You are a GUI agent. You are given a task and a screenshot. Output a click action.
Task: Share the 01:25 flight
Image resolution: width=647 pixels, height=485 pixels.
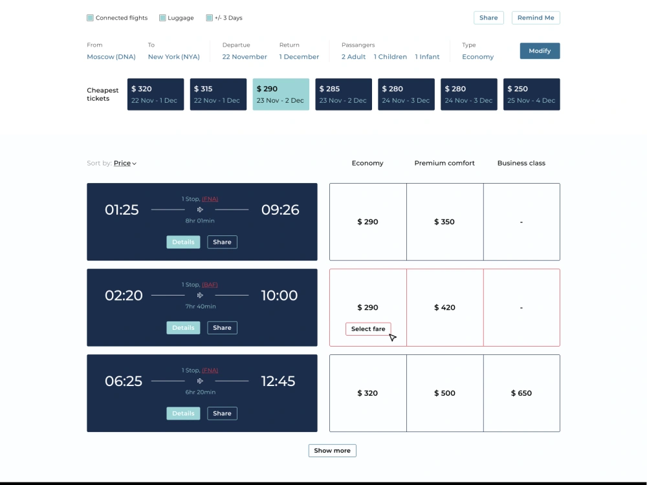tap(222, 242)
